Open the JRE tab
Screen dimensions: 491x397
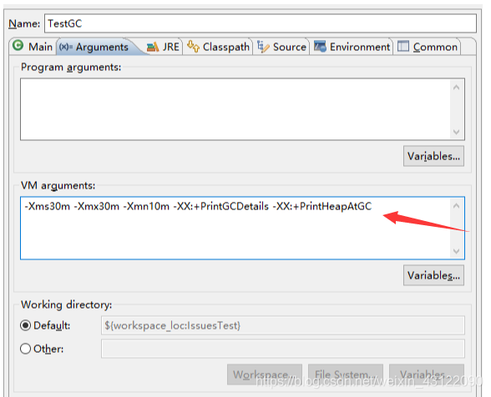[164, 47]
